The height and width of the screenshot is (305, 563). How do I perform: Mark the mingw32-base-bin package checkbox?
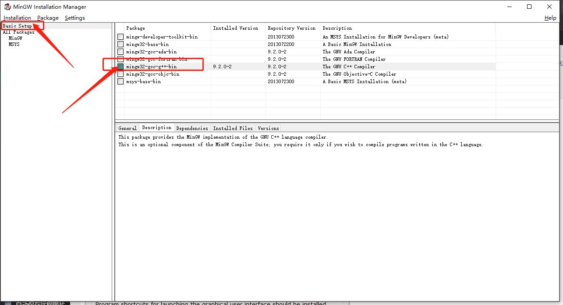[x=120, y=44]
